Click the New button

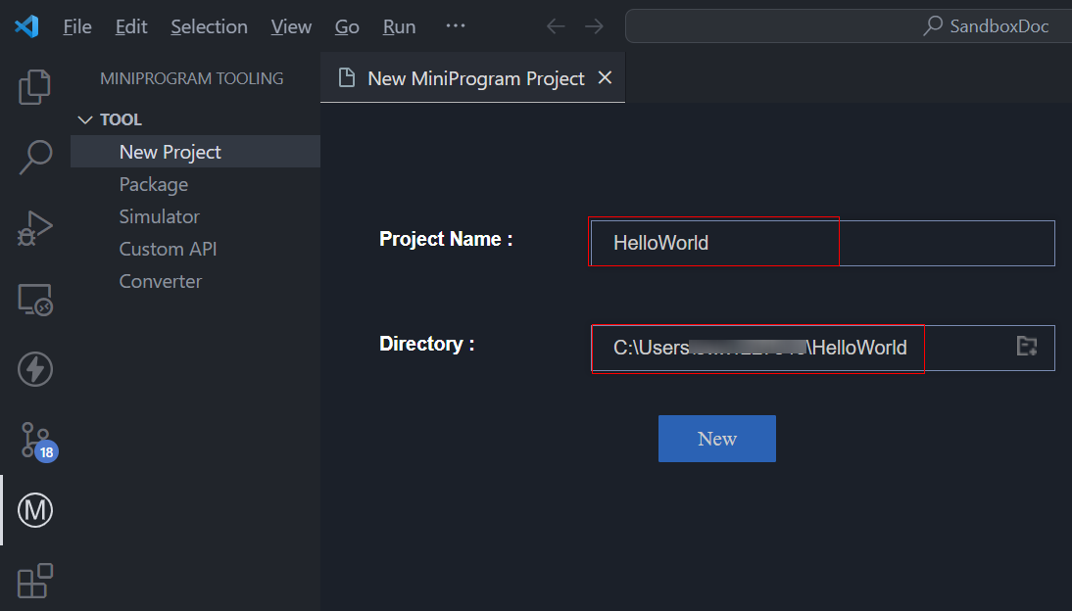(x=717, y=439)
